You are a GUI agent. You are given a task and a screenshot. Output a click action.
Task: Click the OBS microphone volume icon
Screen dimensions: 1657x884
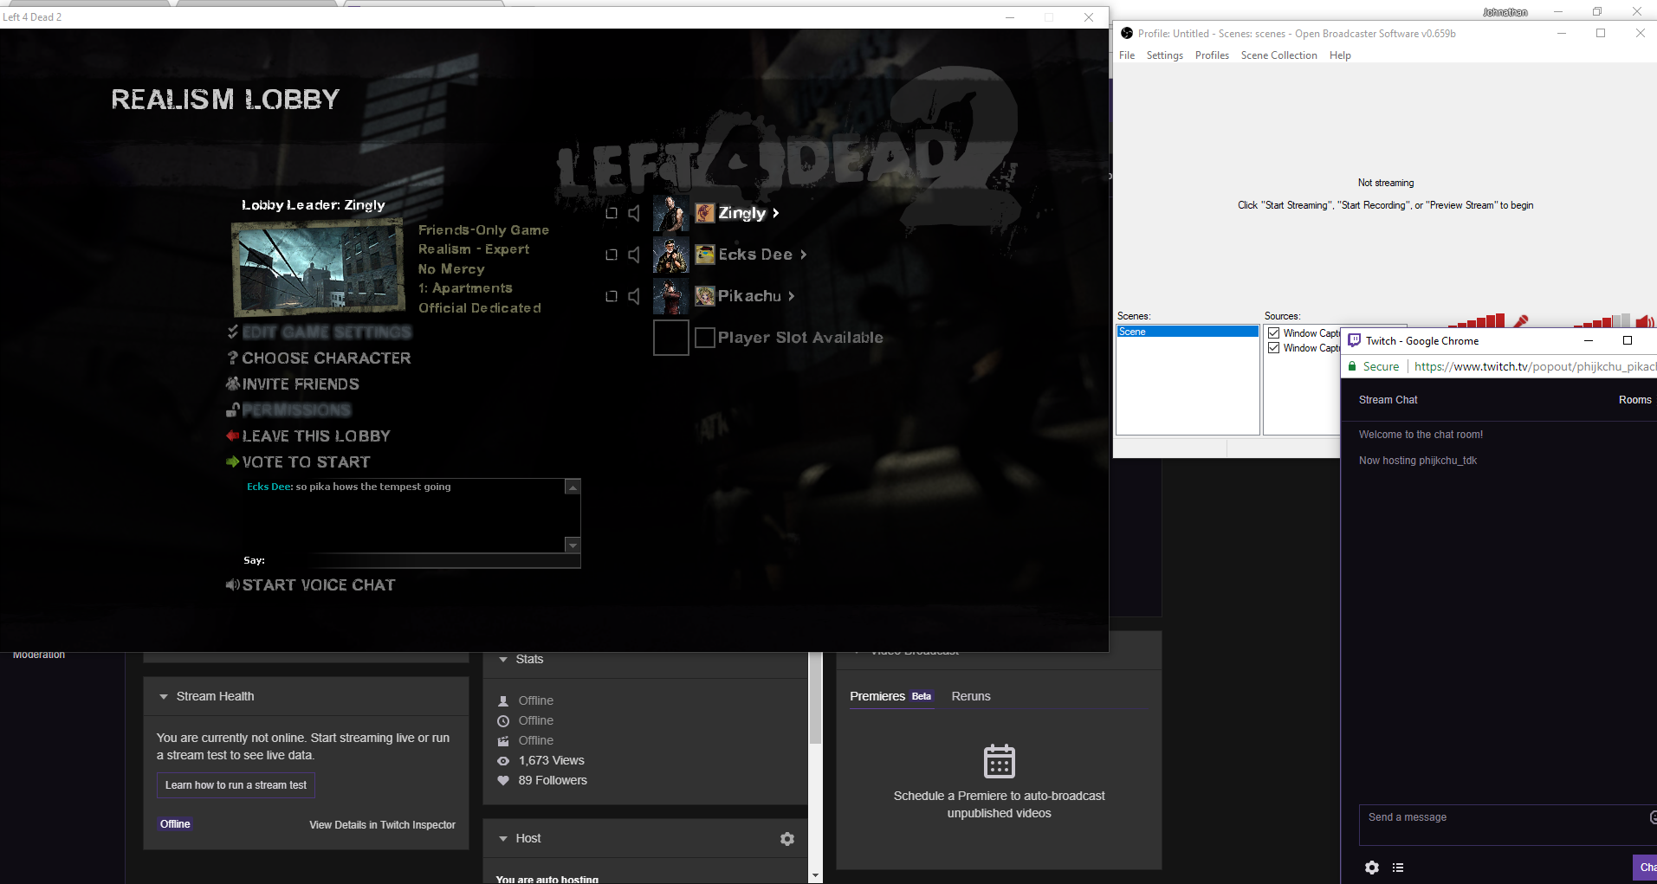(x=1521, y=321)
